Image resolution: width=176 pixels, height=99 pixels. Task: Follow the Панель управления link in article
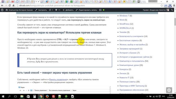click(58, 79)
